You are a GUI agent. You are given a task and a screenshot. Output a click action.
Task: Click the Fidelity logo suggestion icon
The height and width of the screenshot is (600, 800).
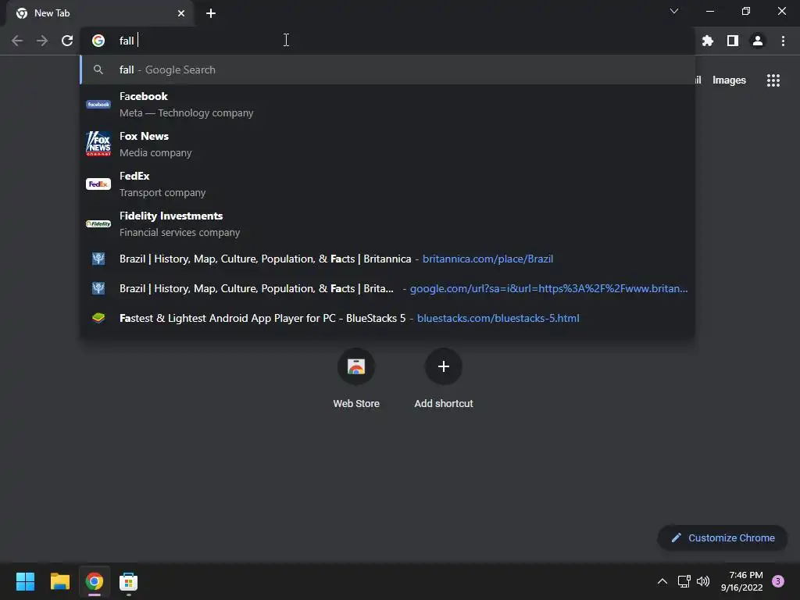[x=98, y=223]
